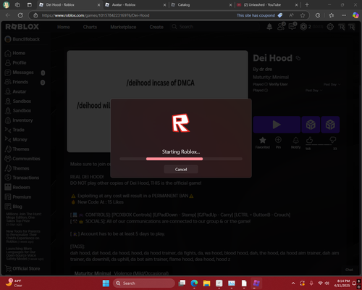Screen dimensions: 362x290
Task: Click the thumbs down dislike button
Action: 333,140
